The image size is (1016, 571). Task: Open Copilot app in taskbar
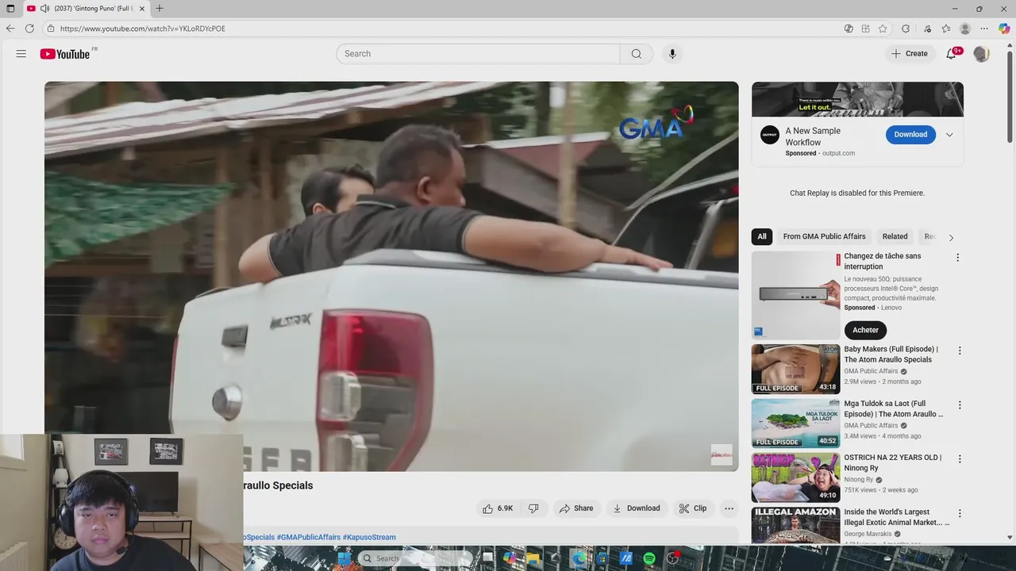[510, 558]
